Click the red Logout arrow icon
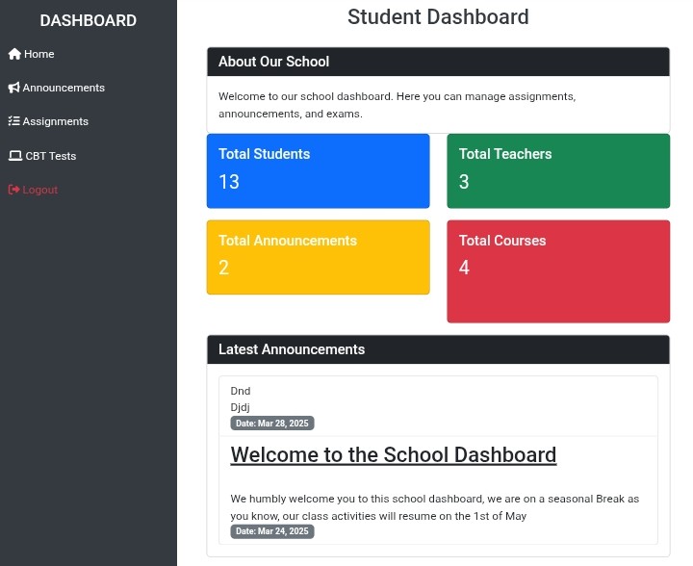 14,190
